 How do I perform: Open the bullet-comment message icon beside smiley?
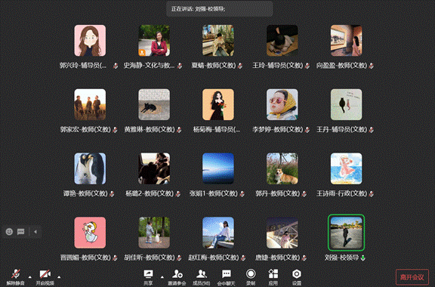click(x=21, y=232)
